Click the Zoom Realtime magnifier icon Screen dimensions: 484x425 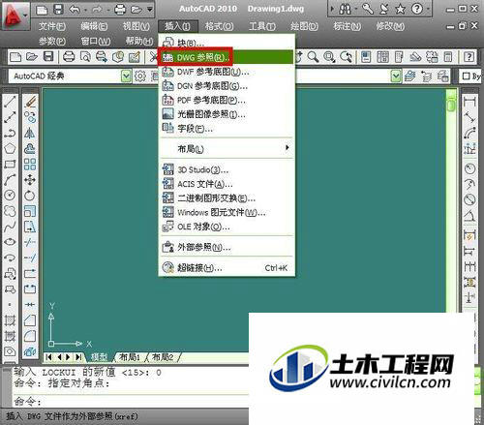tap(313, 57)
